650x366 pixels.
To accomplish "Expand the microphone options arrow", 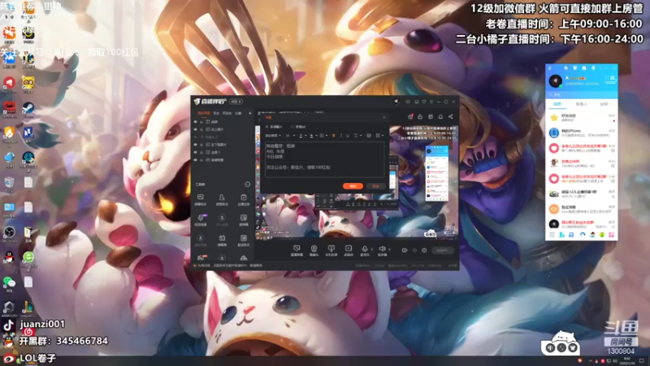I will (371, 249).
